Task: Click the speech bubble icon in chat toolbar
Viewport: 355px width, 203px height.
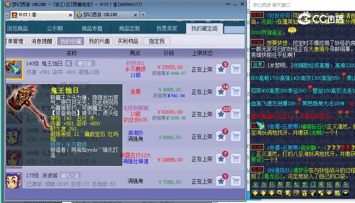Action: pyautogui.click(x=329, y=193)
